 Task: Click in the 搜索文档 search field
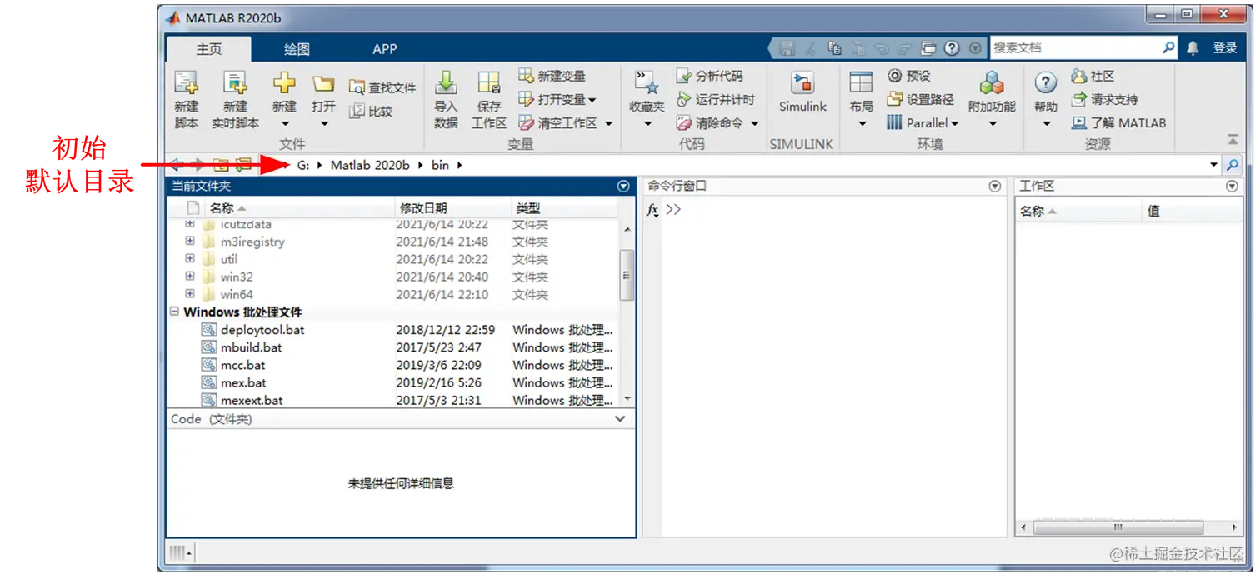click(x=1075, y=48)
